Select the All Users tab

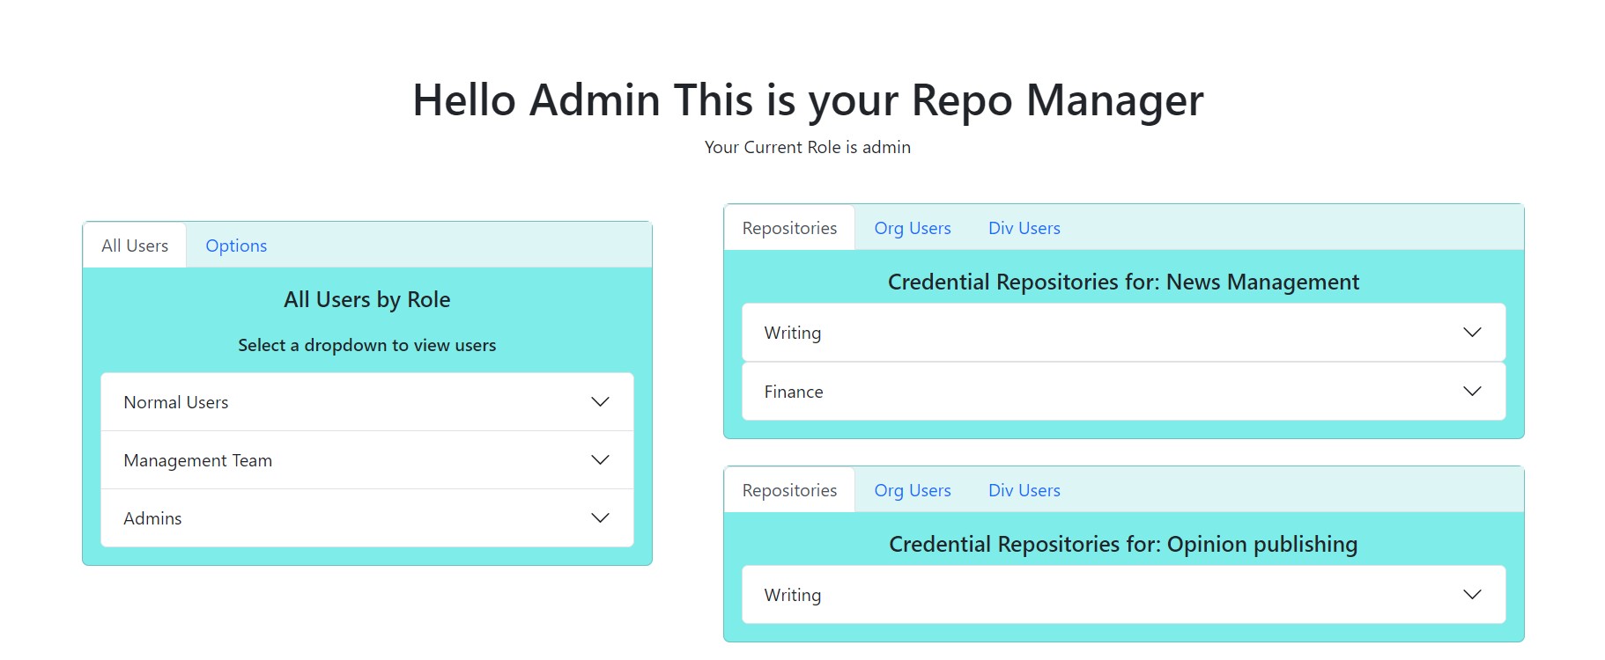(x=135, y=246)
